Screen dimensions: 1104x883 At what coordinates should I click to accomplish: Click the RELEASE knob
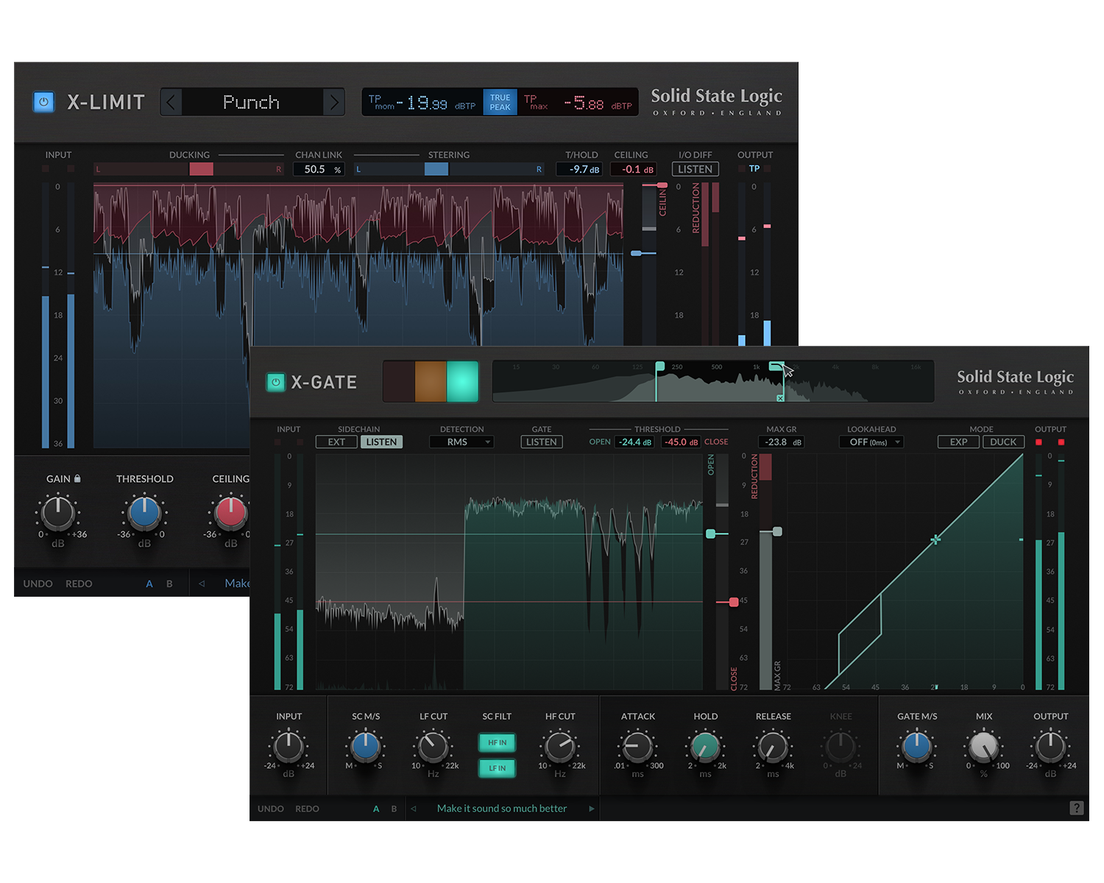pos(773,746)
